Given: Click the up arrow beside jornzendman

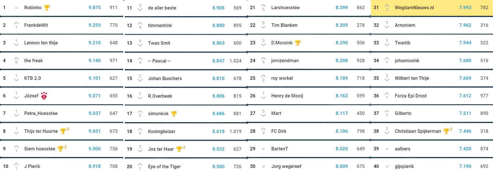Looking at the screenshot, I should point(263,59).
